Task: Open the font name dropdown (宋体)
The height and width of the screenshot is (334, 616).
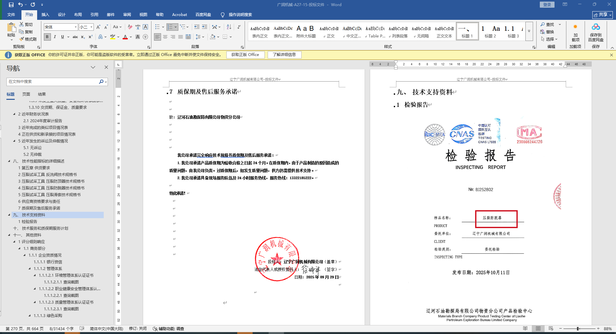Action: (x=76, y=27)
